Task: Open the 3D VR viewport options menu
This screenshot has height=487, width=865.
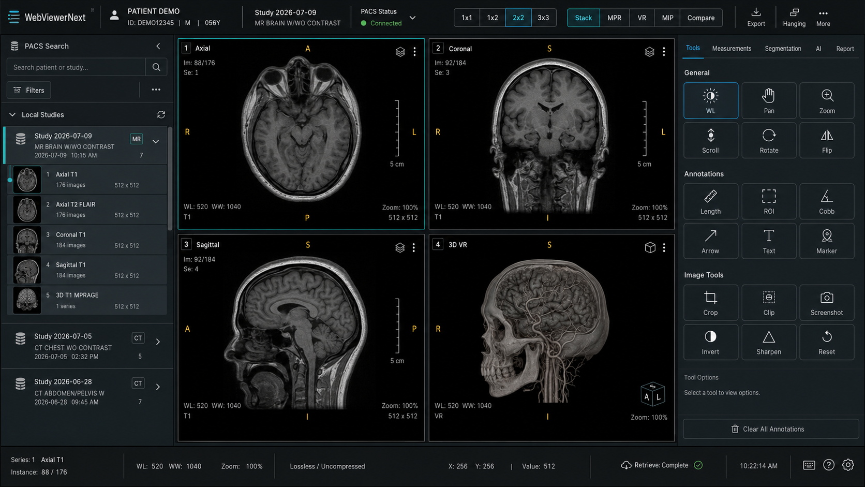Action: pyautogui.click(x=664, y=248)
